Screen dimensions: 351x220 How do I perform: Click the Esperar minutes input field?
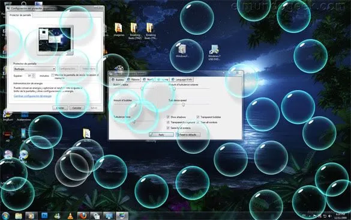[x=29, y=76]
